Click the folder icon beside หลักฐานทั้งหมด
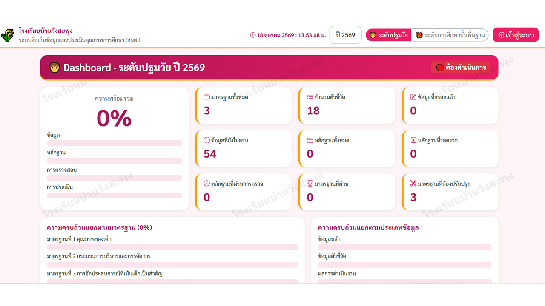 [x=310, y=140]
